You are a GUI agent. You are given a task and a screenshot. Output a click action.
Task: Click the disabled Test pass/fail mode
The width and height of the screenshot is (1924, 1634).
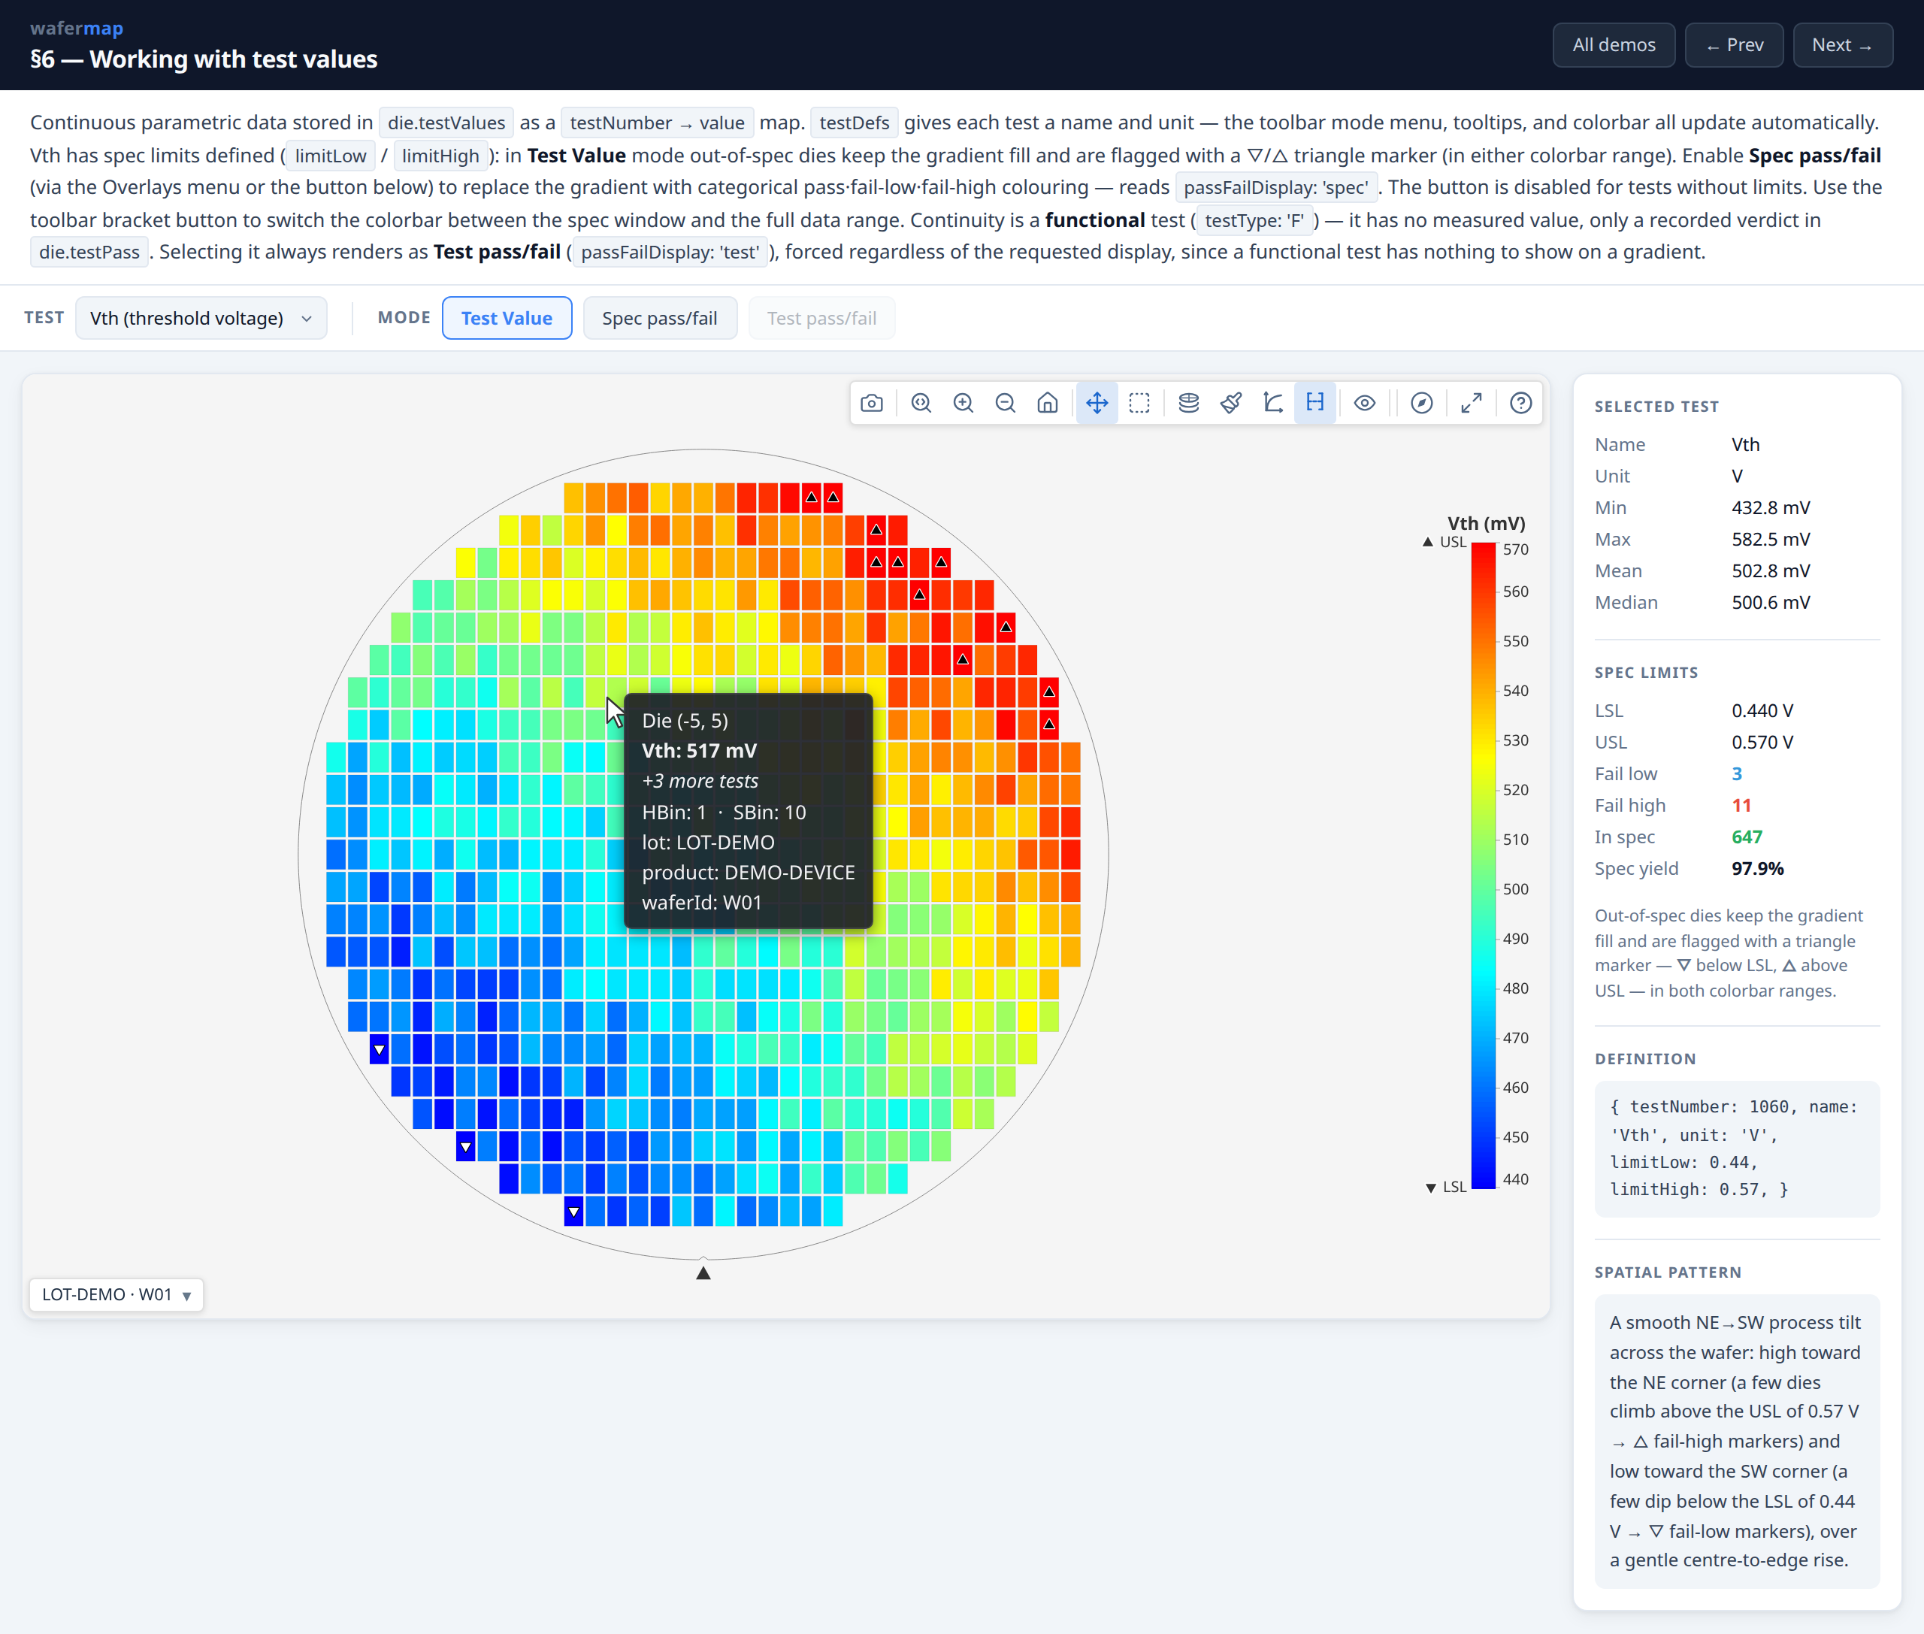point(821,318)
